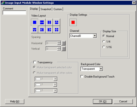Select 1/16 display size
Viewport: 137px width, 107px height.
click(104, 47)
